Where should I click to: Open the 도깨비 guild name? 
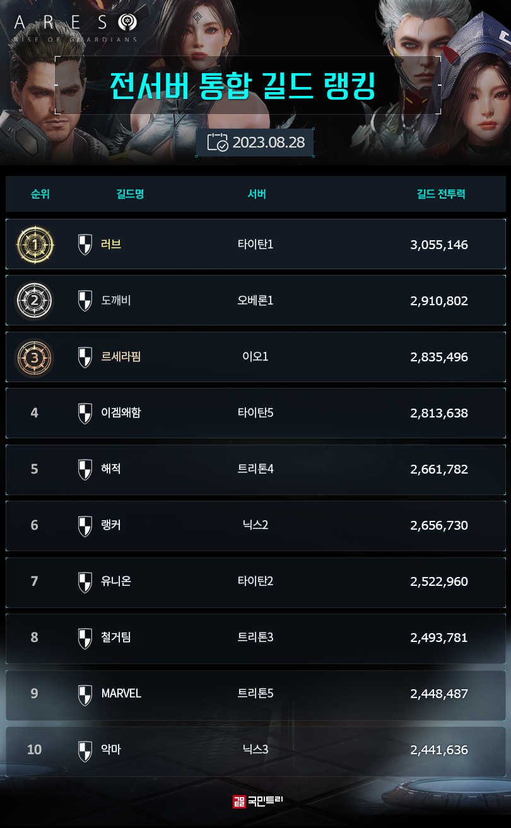(116, 301)
